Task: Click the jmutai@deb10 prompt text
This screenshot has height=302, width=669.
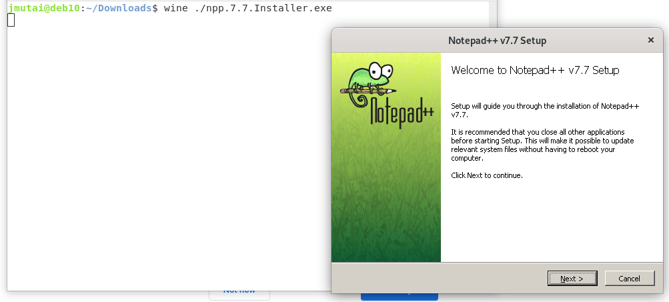Action: (x=44, y=8)
